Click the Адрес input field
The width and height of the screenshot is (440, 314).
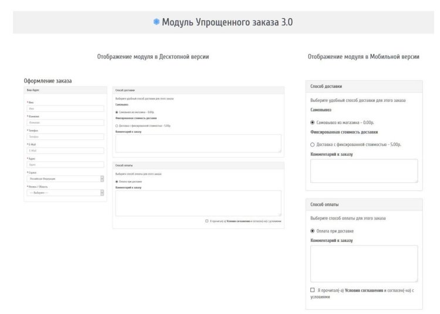coord(65,165)
